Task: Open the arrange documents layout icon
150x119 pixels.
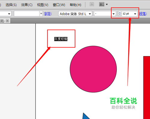Action: click(102, 4)
